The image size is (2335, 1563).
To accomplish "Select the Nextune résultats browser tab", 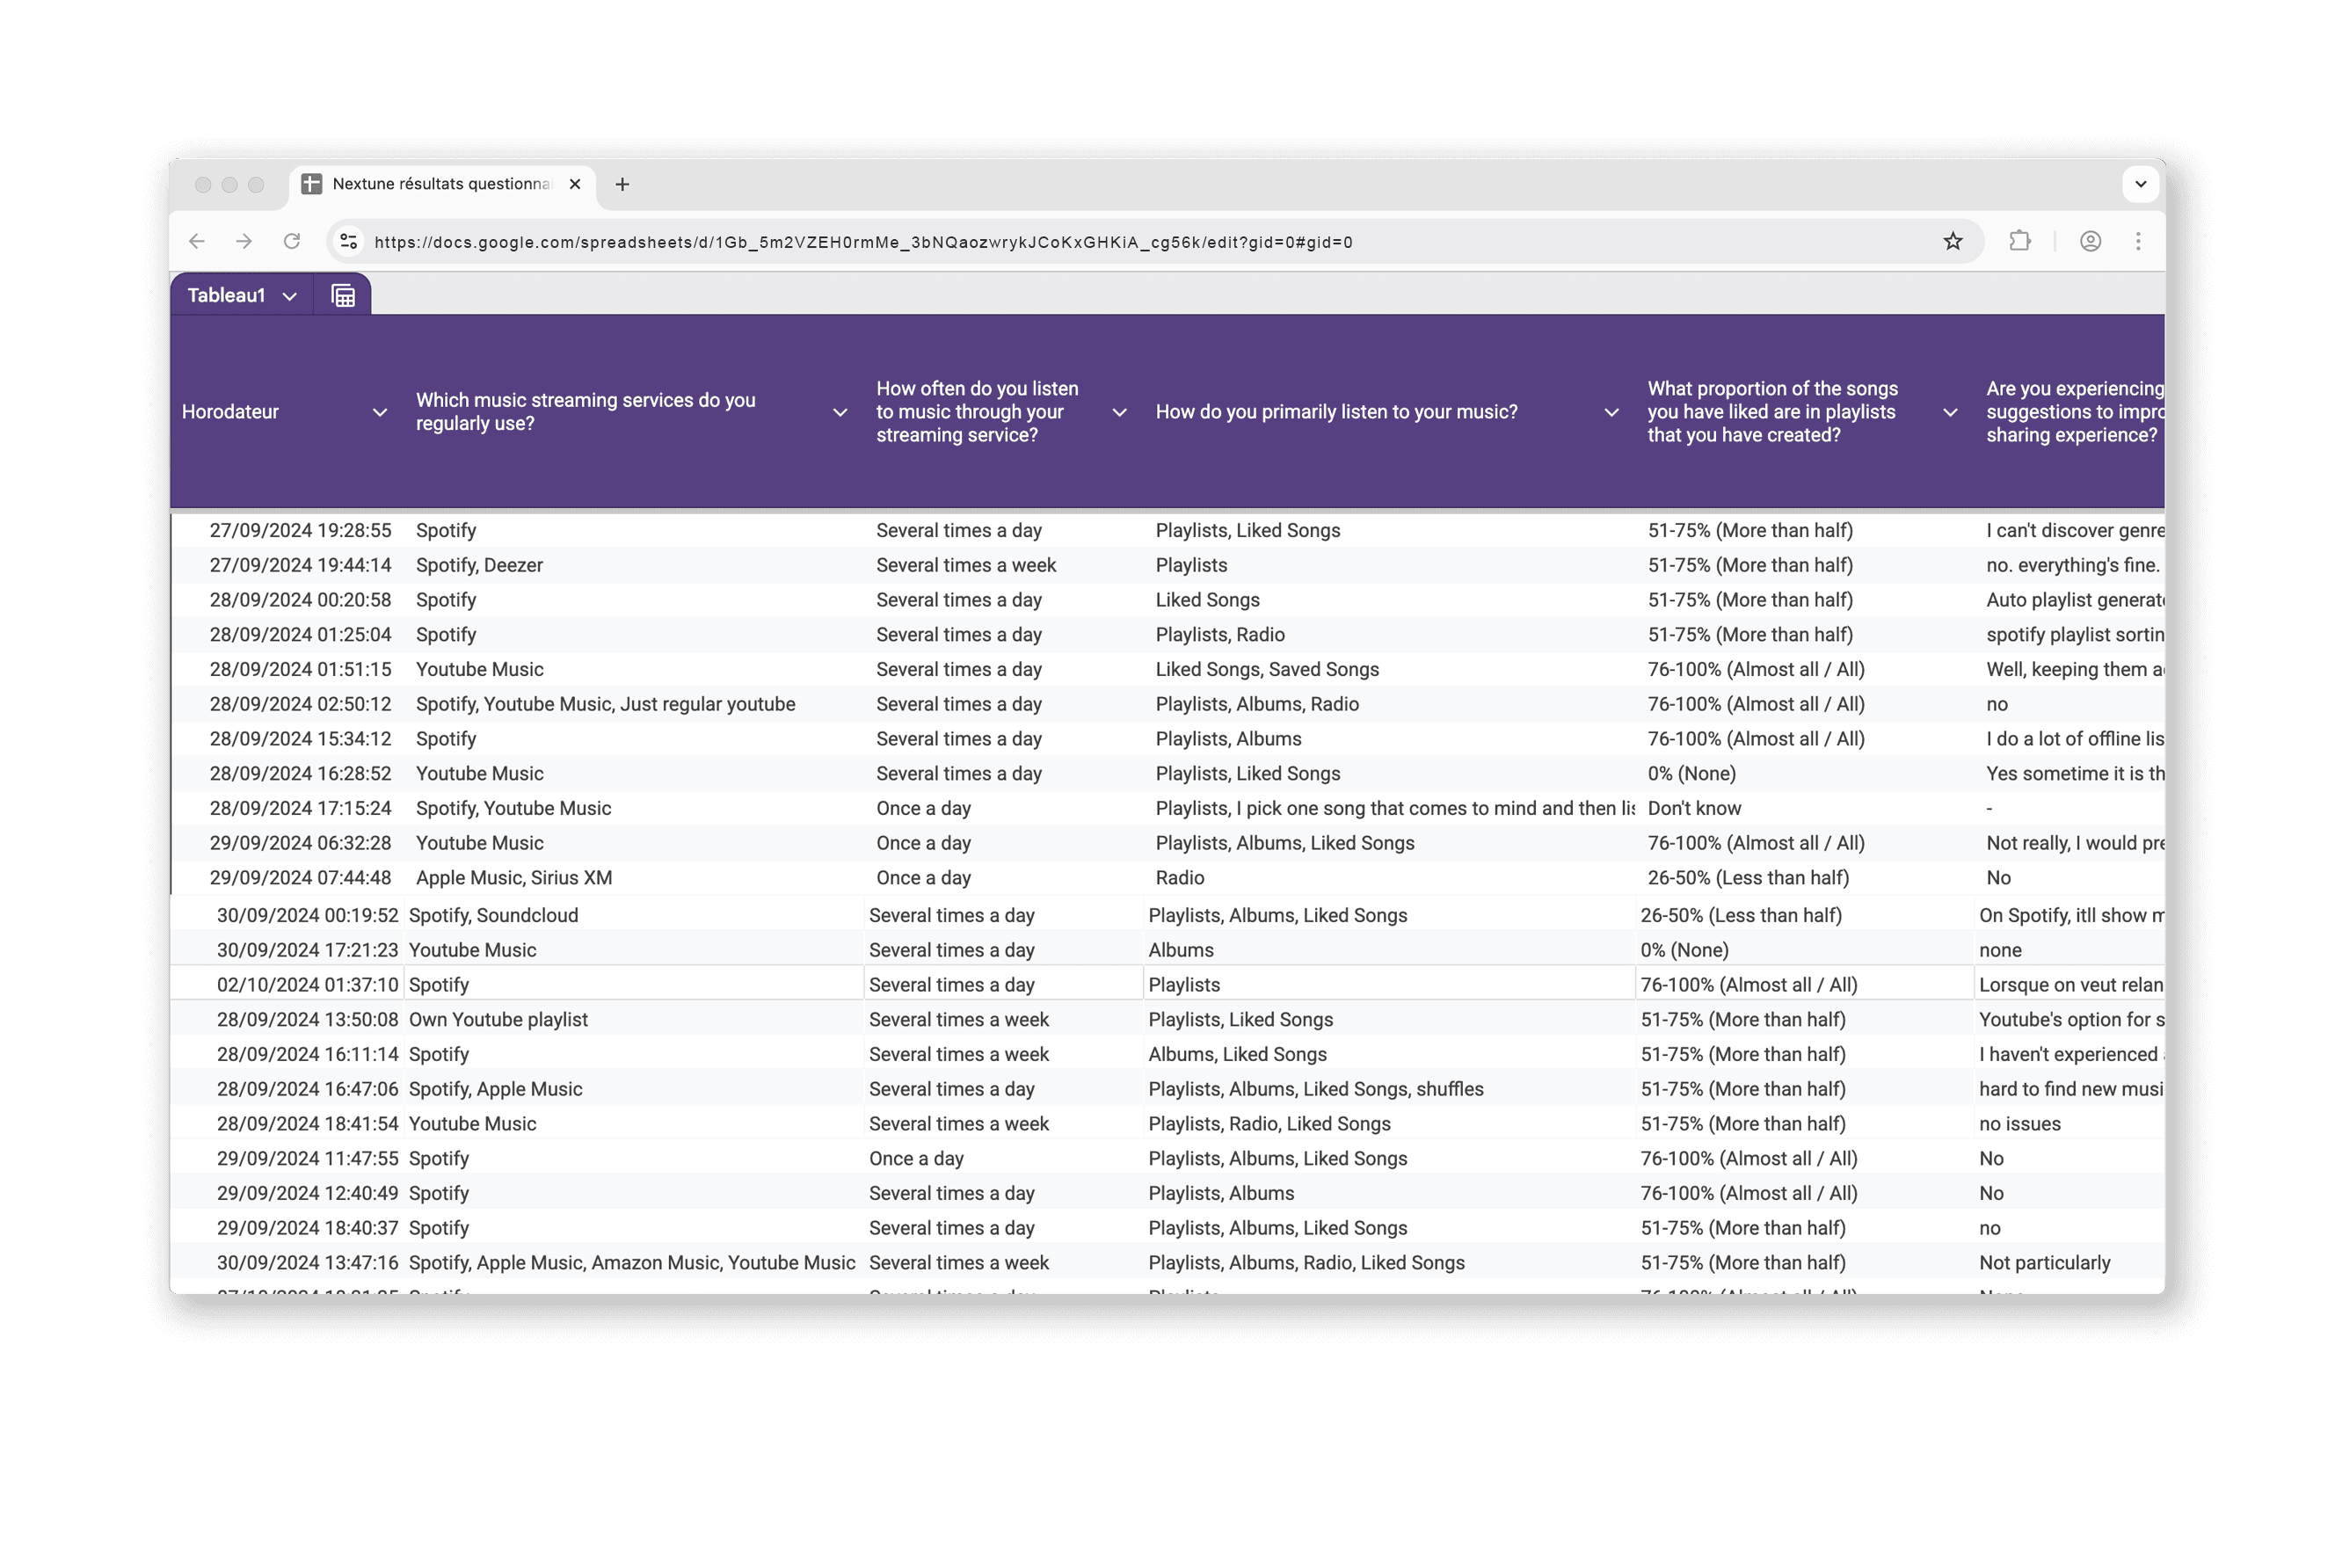I will 441,185.
